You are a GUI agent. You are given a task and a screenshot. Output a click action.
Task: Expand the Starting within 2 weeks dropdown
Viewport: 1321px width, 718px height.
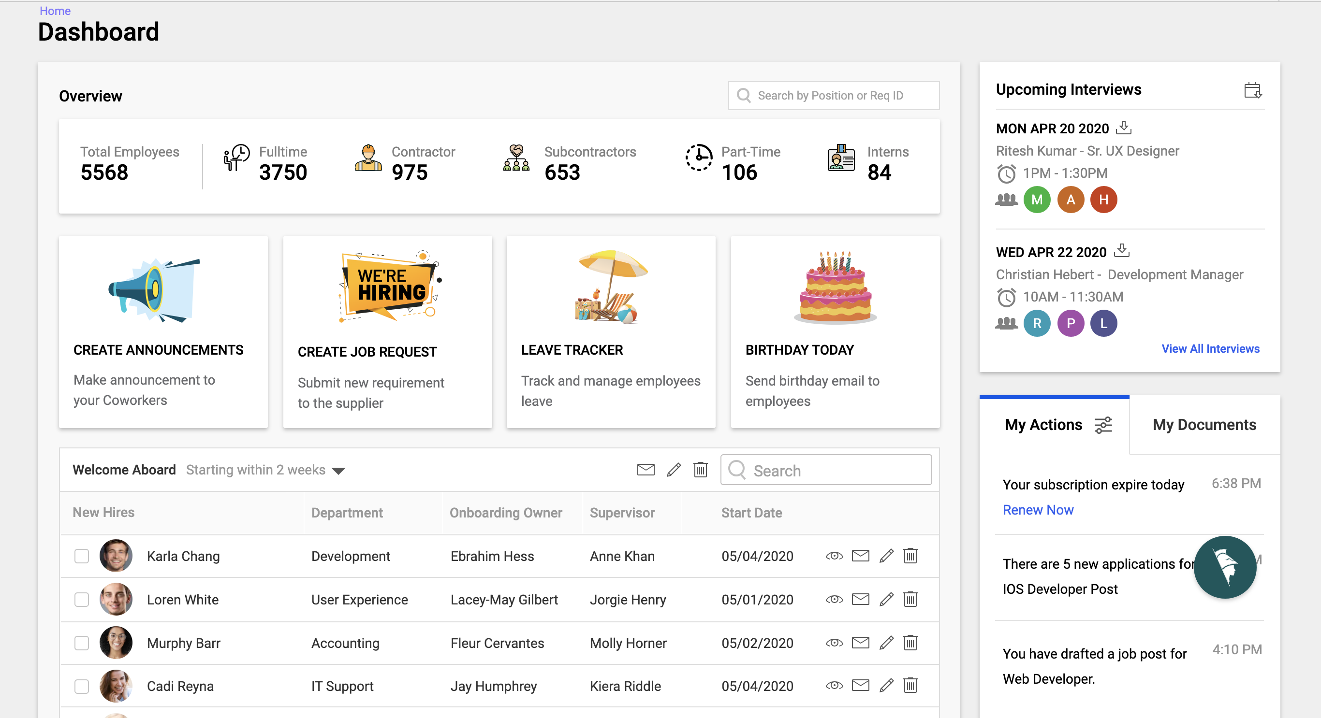pyautogui.click(x=338, y=471)
